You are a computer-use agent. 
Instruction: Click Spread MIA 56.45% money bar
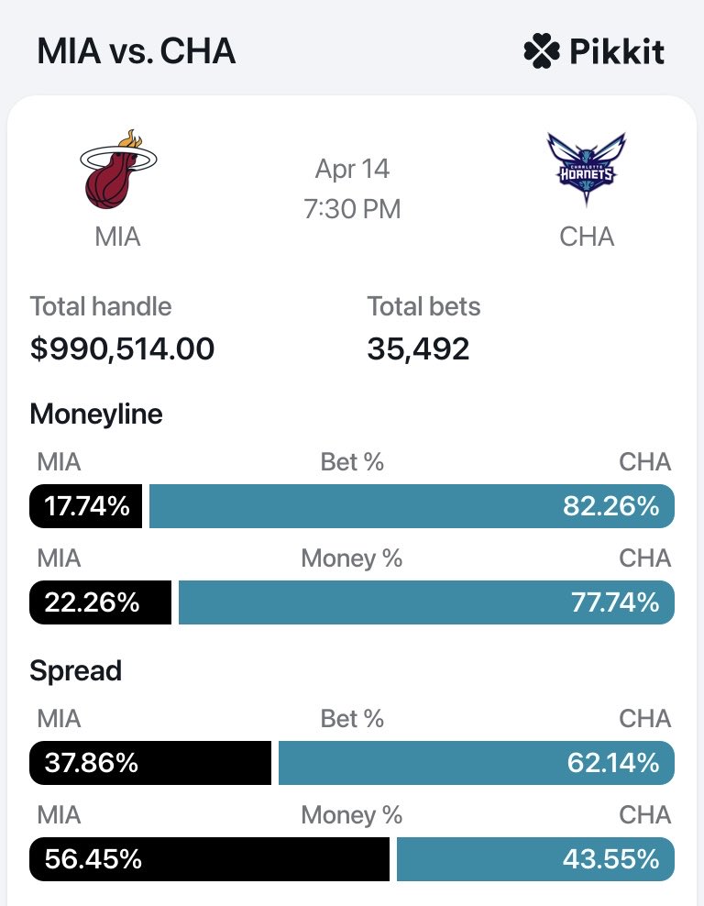click(210, 859)
